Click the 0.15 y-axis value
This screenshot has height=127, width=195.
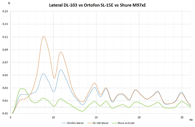tap(5, 11)
